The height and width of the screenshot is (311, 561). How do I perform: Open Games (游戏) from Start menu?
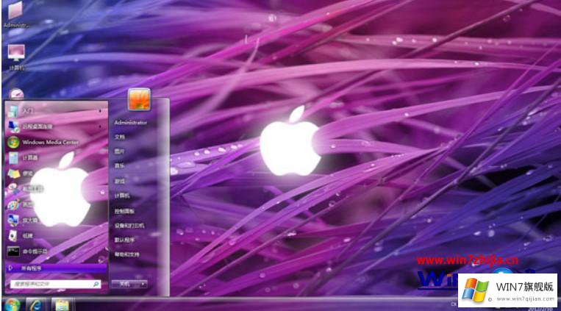pos(120,181)
